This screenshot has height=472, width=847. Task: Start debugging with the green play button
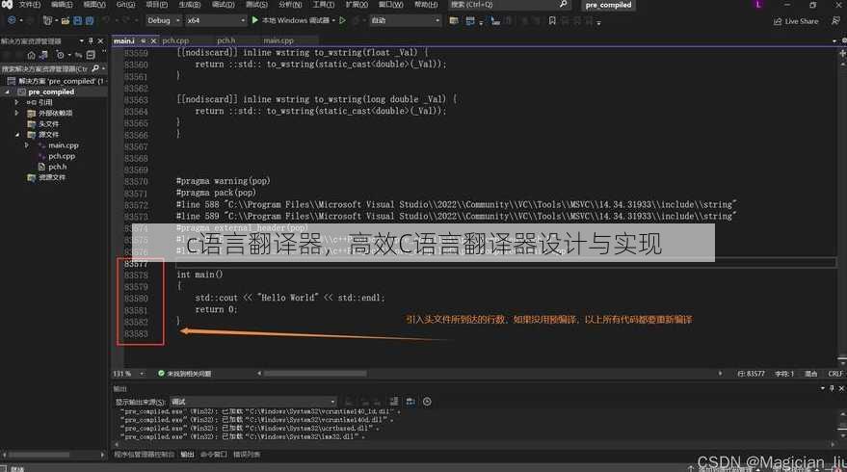[x=255, y=20]
